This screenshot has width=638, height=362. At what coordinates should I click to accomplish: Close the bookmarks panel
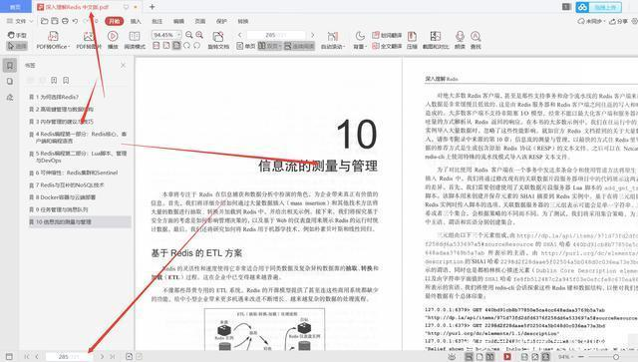[x=123, y=65]
